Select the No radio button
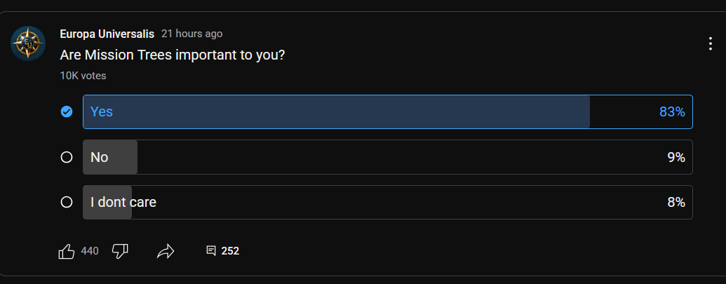 coord(67,157)
